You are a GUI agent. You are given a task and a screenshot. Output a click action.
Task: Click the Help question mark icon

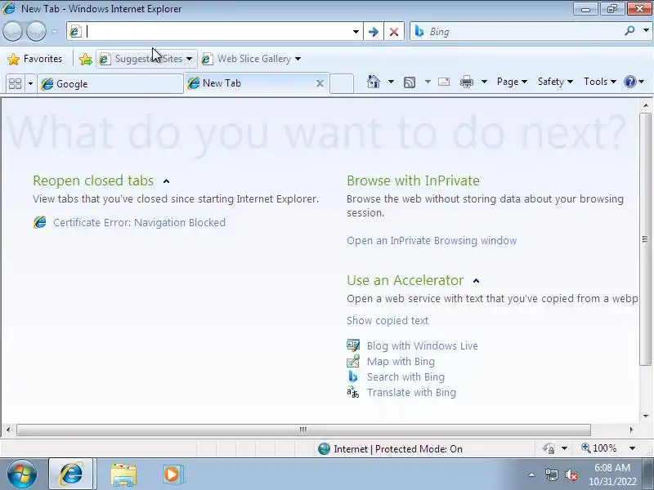(x=629, y=82)
